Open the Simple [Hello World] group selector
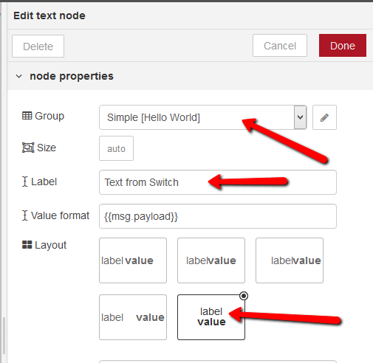 (203, 117)
